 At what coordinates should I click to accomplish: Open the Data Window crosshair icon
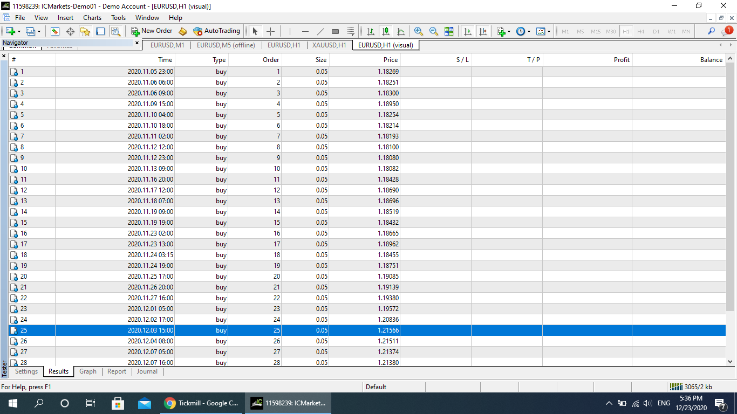(70, 31)
